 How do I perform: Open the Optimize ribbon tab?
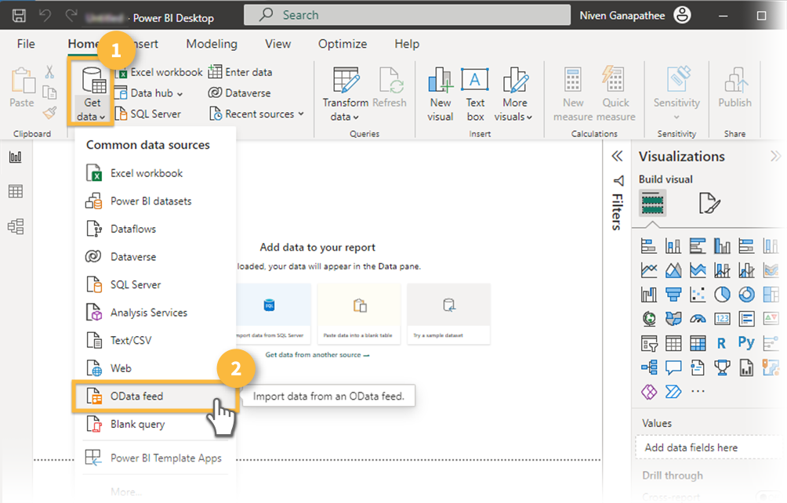(343, 44)
